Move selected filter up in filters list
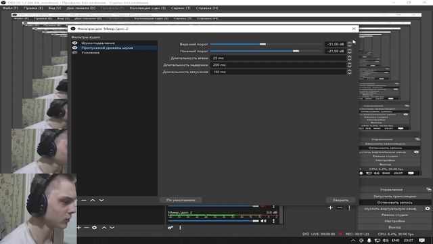433x244 pixels. click(x=93, y=200)
